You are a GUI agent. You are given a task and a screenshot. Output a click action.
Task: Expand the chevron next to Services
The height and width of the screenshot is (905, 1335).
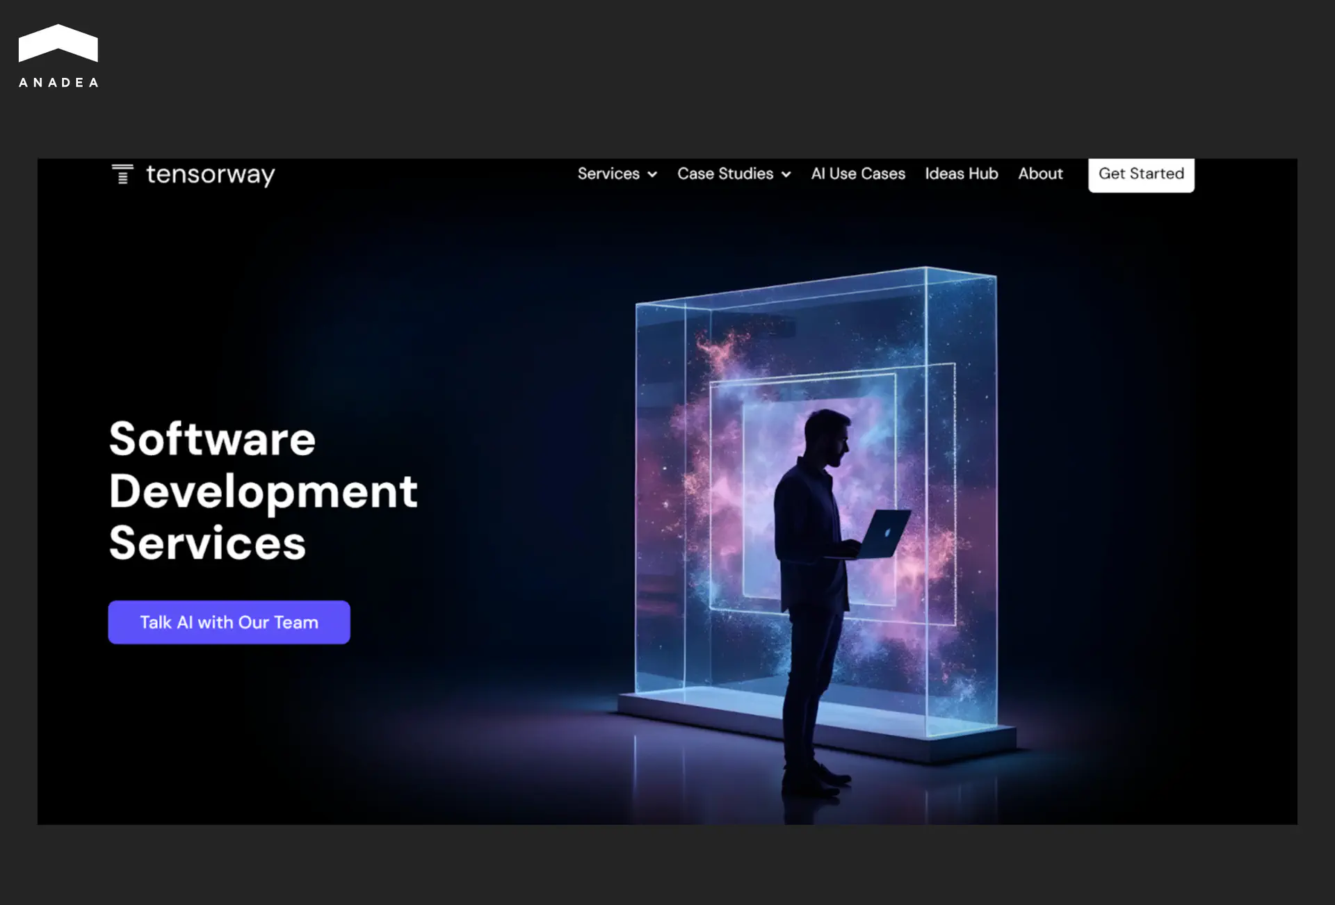coord(652,174)
